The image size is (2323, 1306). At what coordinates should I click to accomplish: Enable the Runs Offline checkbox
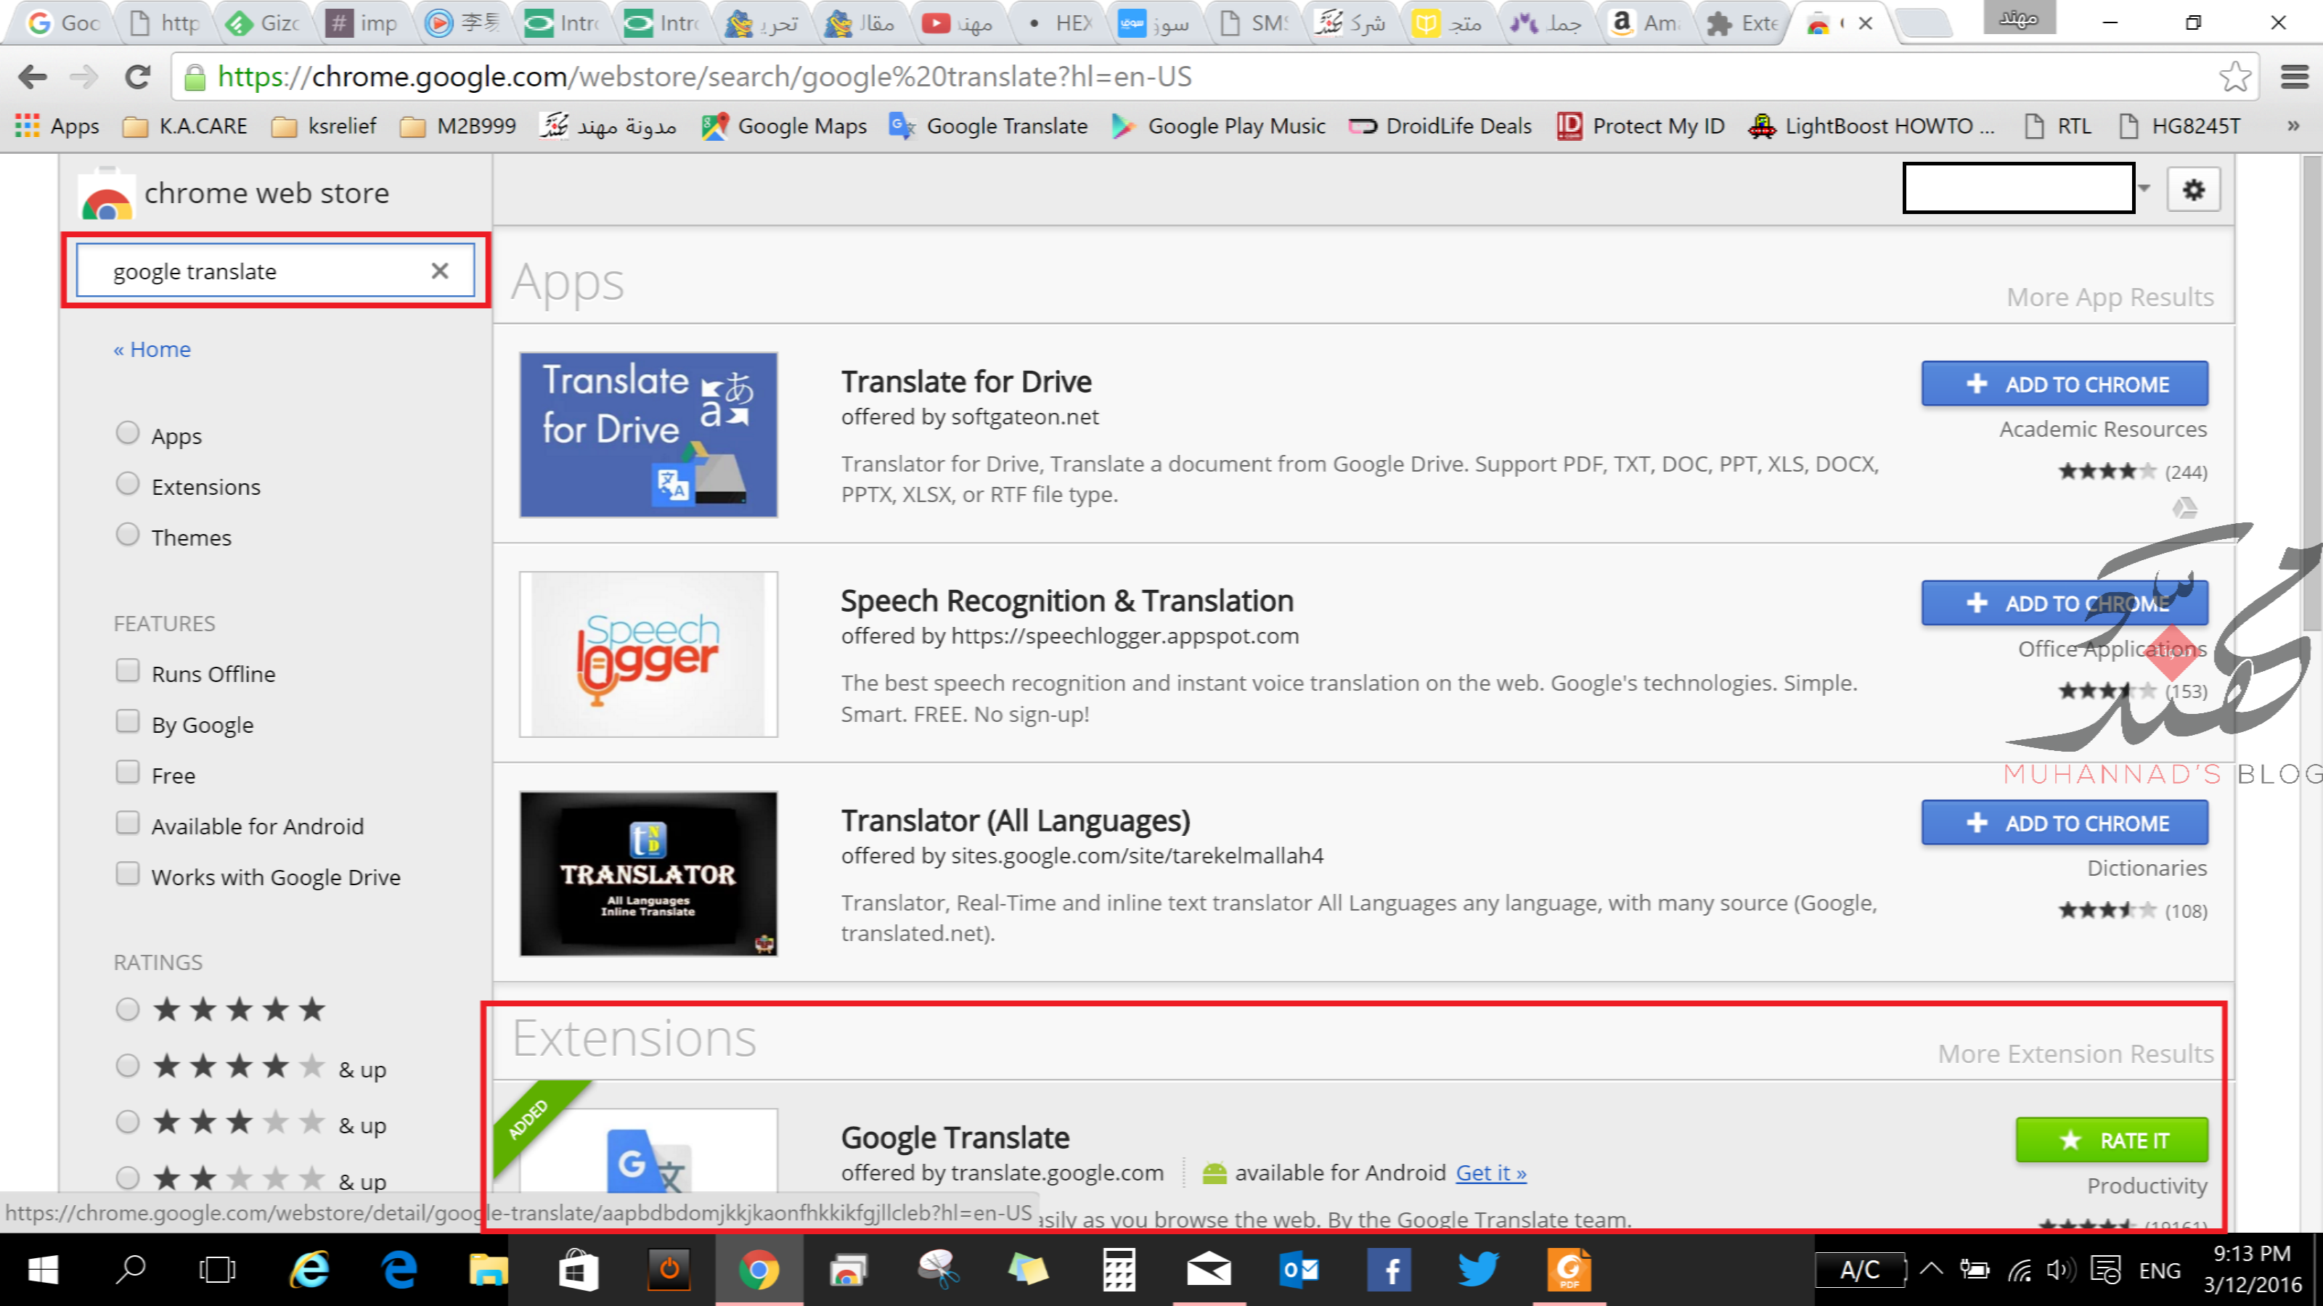tap(128, 671)
